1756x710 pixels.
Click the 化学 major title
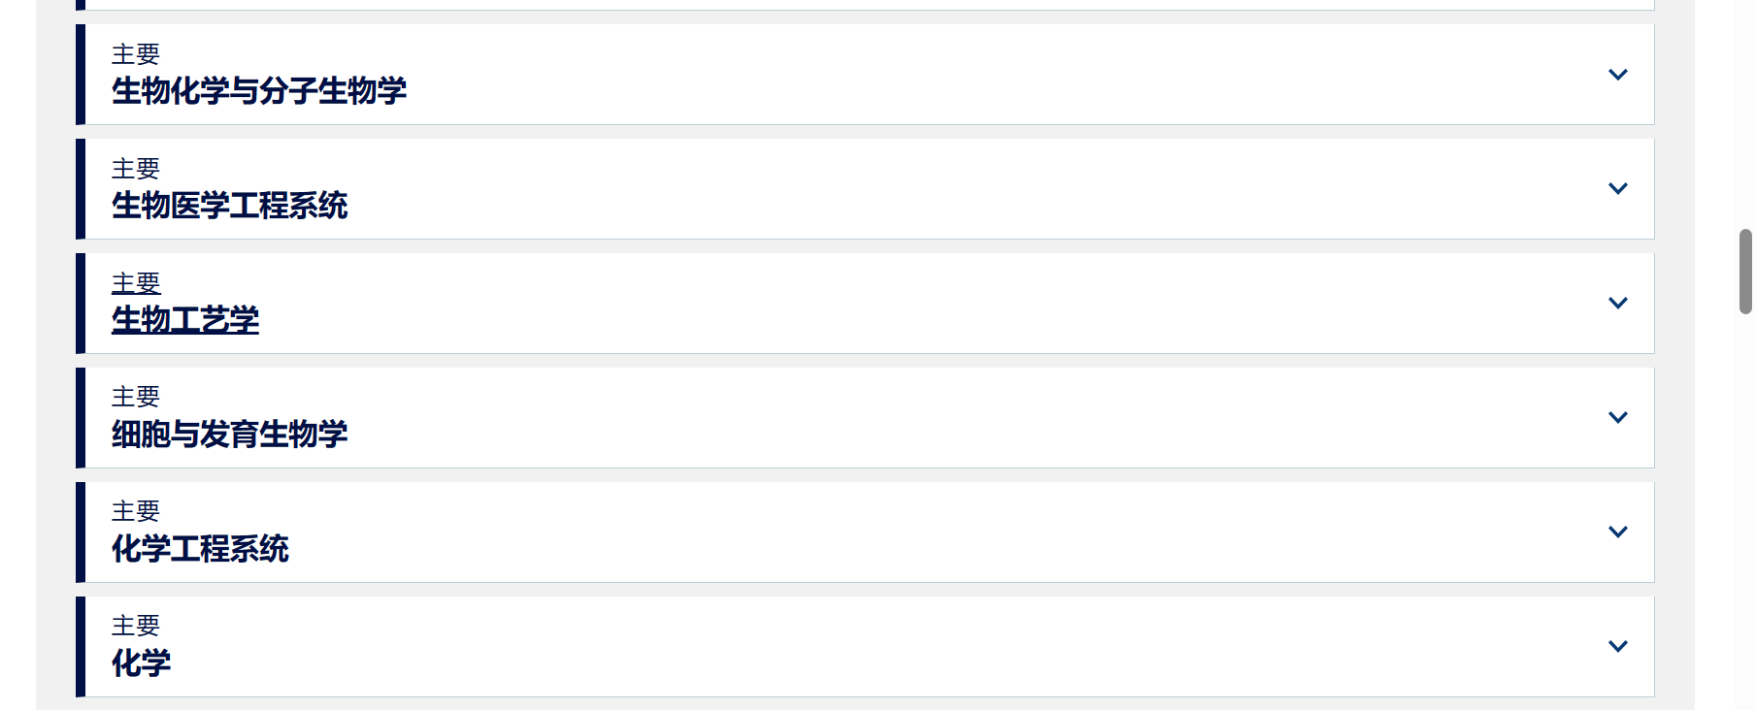point(141,663)
